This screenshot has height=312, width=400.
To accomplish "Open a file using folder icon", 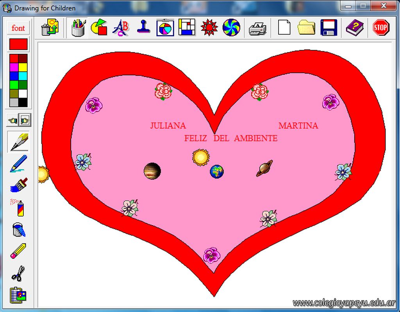I will pos(306,28).
